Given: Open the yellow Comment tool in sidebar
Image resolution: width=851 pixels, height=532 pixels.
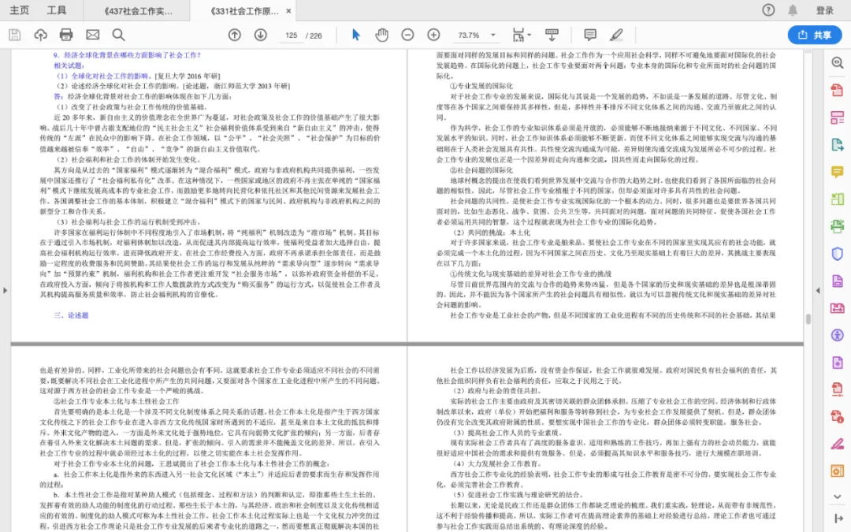Looking at the screenshot, I should point(838,172).
